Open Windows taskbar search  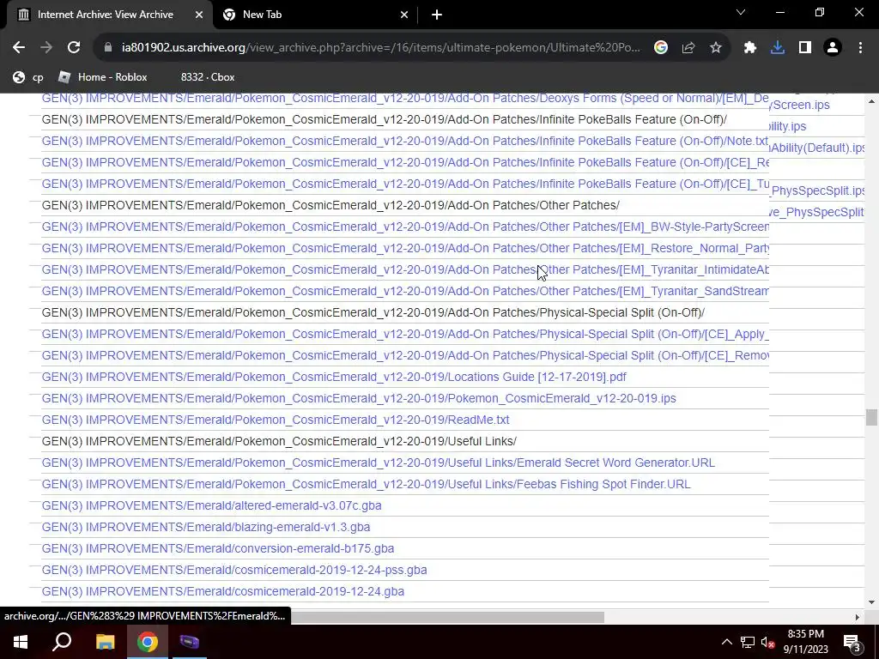(62, 642)
